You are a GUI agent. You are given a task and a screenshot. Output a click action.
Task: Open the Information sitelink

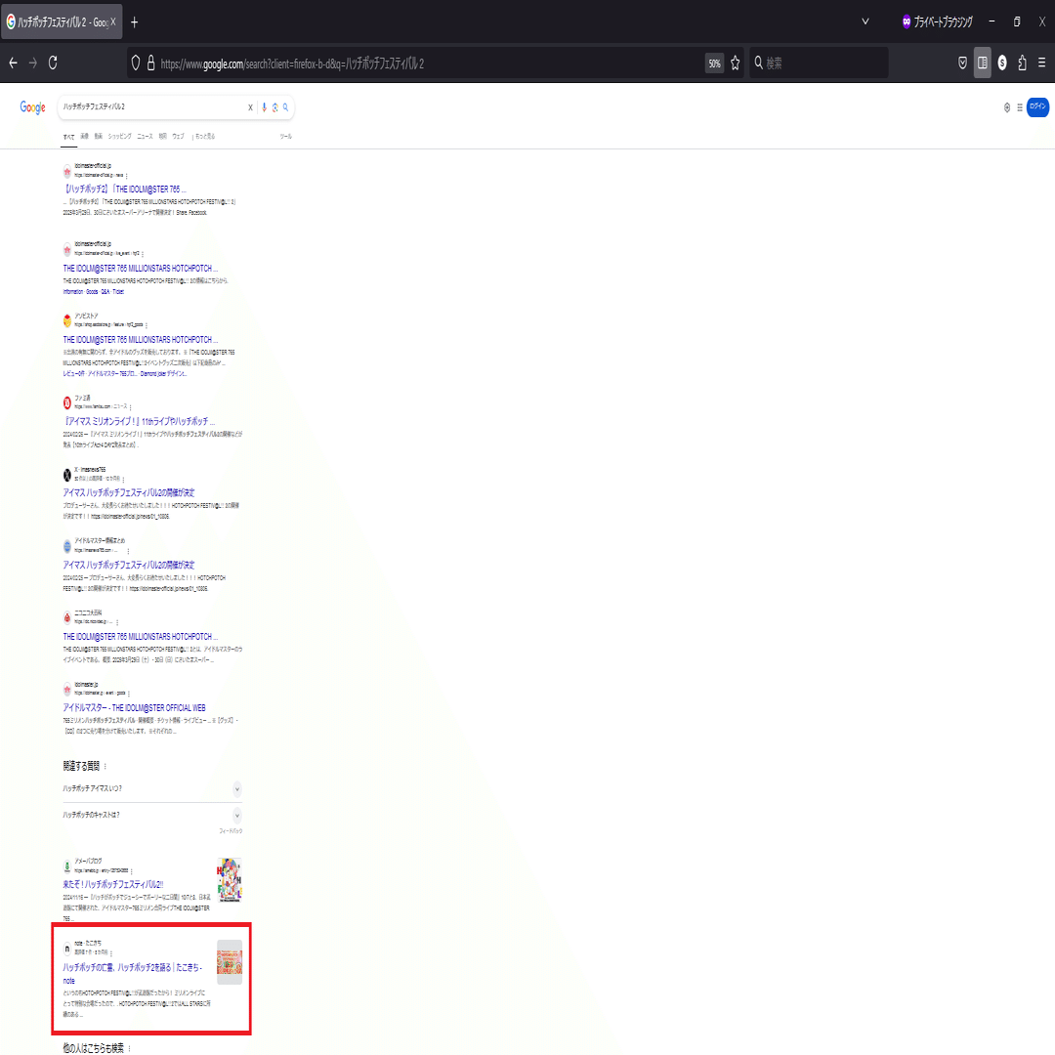[x=72, y=292]
